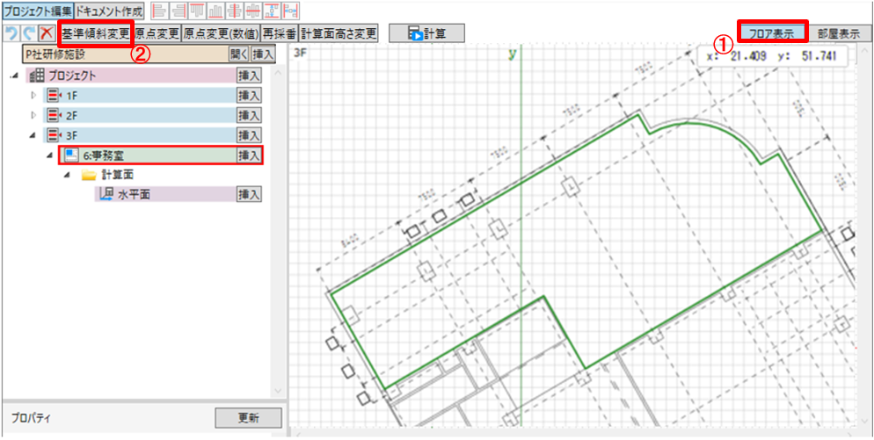The height and width of the screenshot is (440, 874).
Task: Select the 6:事務室 room tree item
Action: 106,155
